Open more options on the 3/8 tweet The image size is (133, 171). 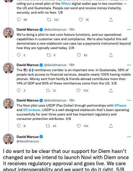[129, 65]
